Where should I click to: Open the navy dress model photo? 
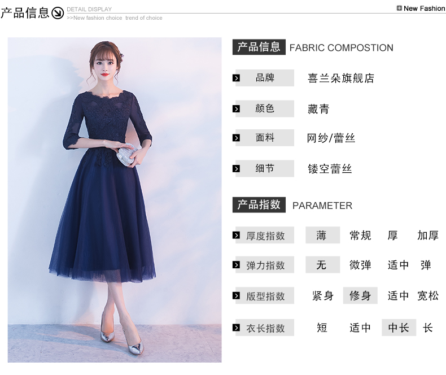pyautogui.click(x=115, y=200)
